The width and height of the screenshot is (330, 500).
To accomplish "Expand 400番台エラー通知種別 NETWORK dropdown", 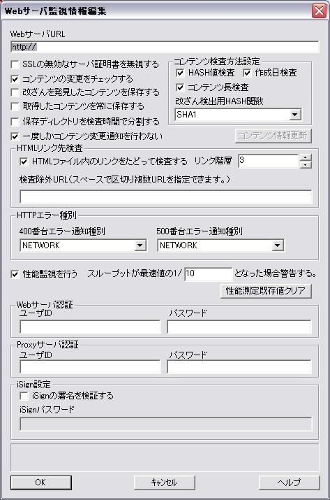I will pos(140,245).
